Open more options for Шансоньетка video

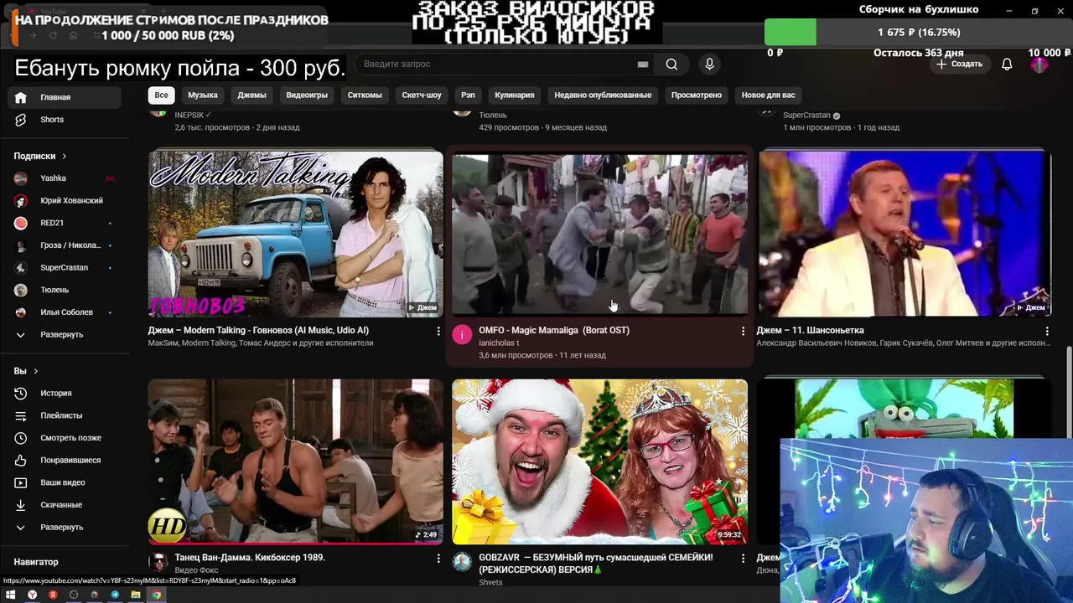click(x=1046, y=332)
